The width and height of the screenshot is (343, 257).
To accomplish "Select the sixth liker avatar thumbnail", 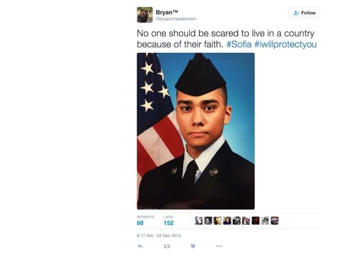I will [x=246, y=221].
